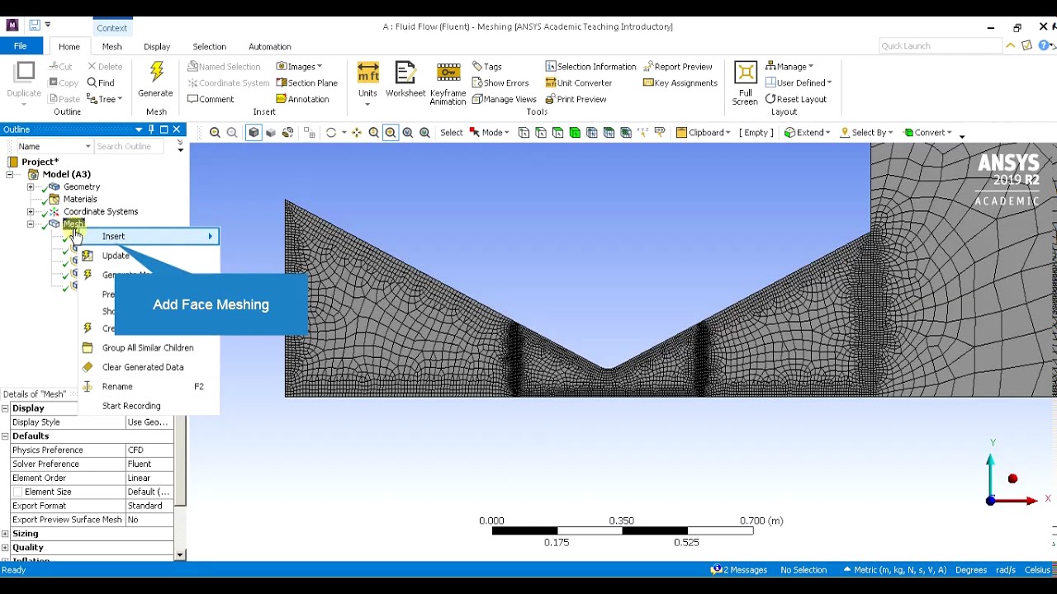Insert a Comment
The height and width of the screenshot is (594, 1057).
pos(211,99)
